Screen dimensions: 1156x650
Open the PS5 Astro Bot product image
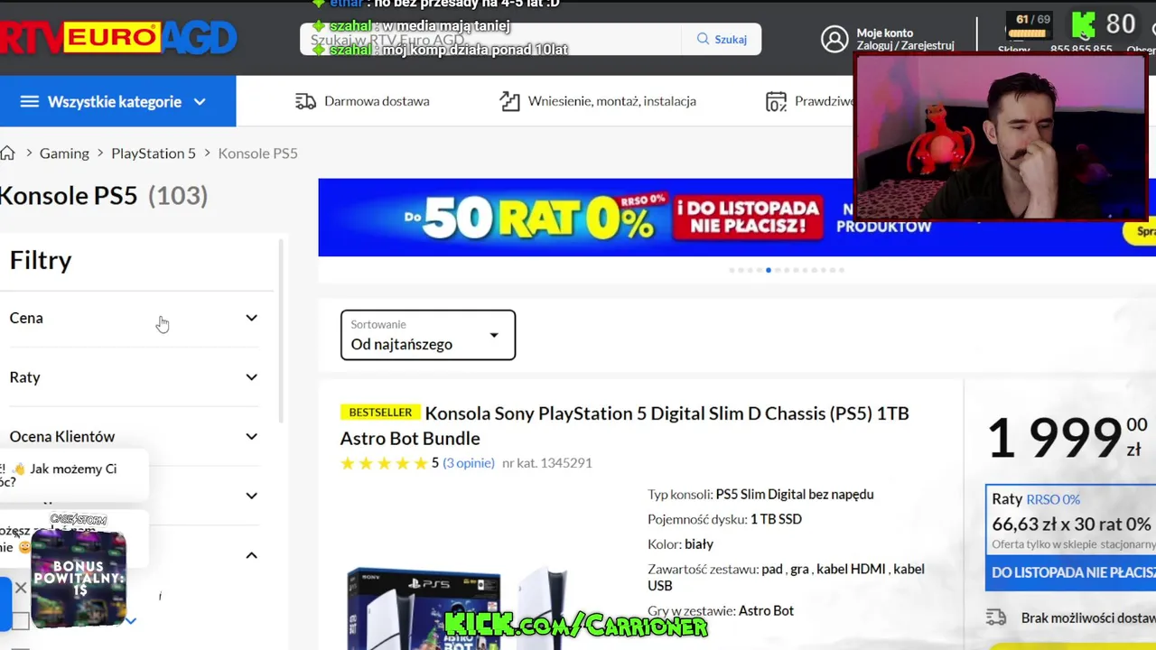click(457, 609)
